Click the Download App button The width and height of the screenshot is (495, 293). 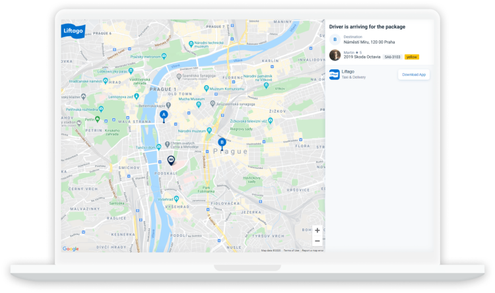[x=414, y=75]
